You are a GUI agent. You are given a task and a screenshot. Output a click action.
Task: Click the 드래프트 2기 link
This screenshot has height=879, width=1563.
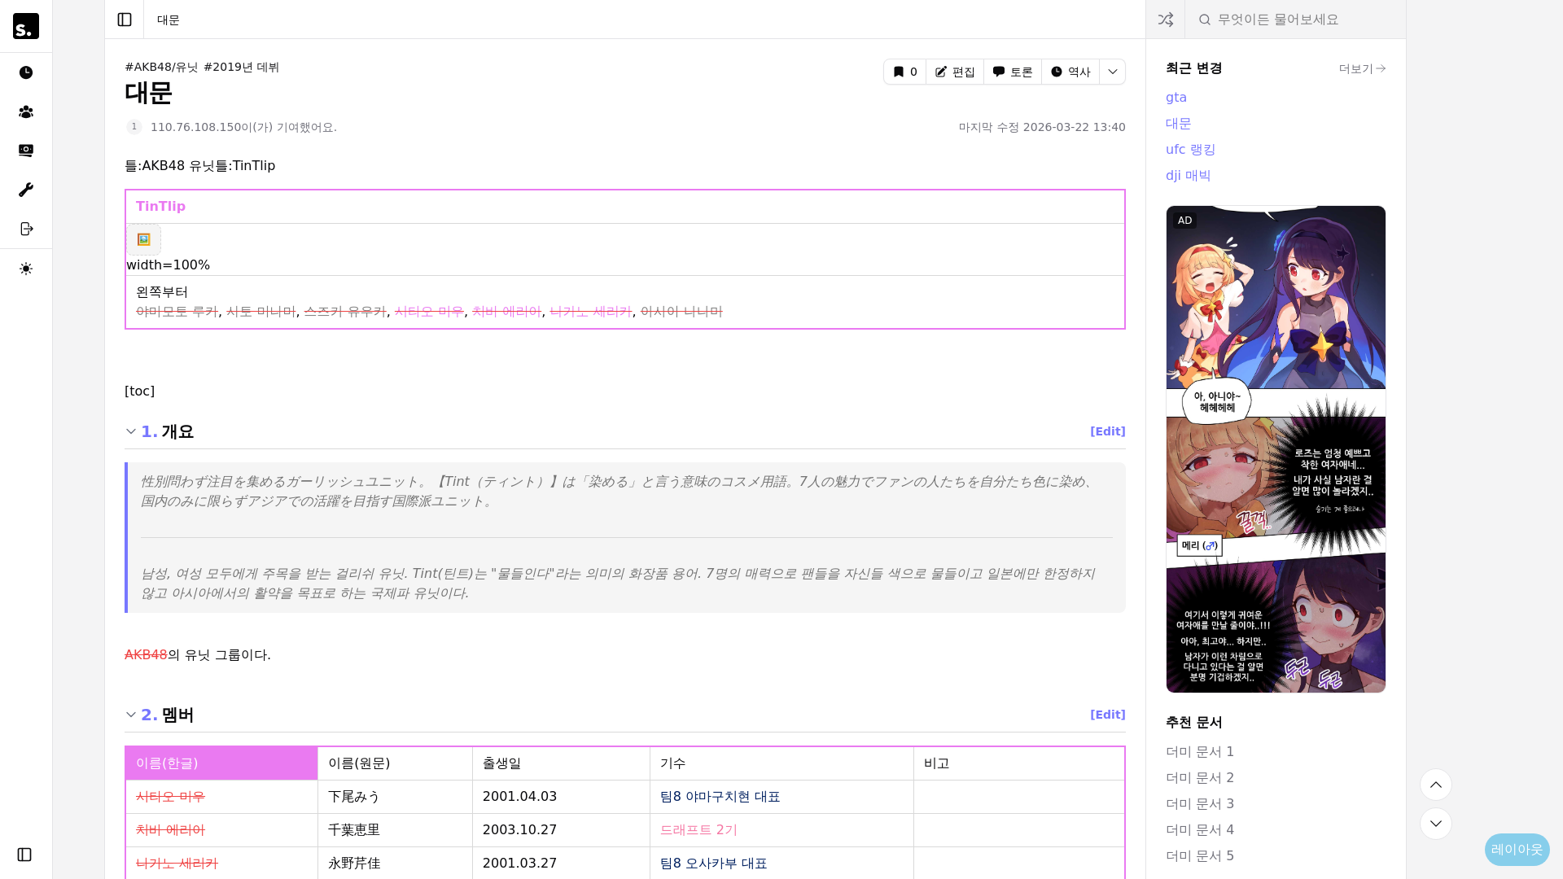click(698, 830)
